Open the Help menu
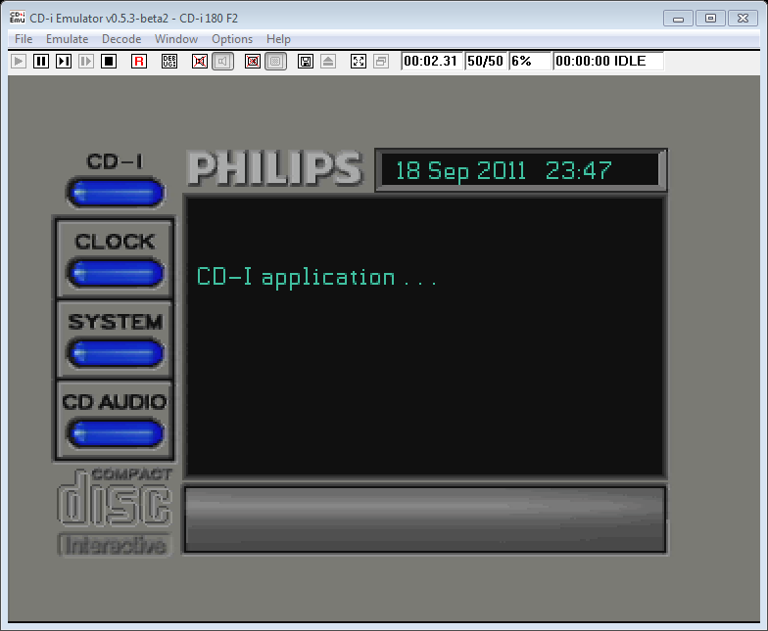The height and width of the screenshot is (631, 768). coord(278,39)
